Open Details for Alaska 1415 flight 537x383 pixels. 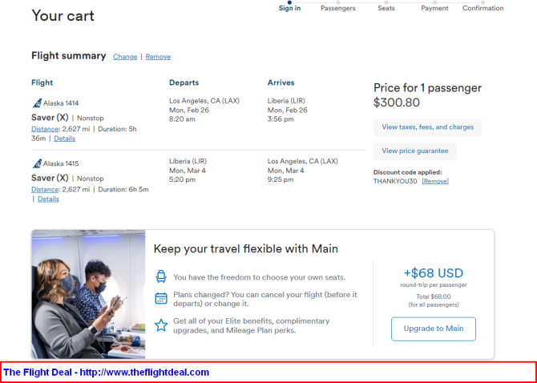[48, 200]
